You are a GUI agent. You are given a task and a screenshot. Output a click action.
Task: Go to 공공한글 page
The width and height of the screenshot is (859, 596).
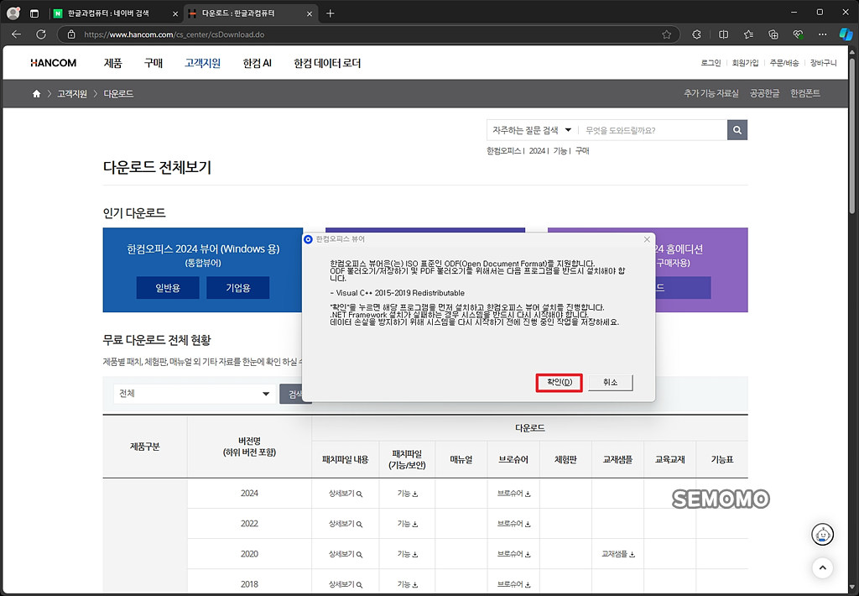764,94
